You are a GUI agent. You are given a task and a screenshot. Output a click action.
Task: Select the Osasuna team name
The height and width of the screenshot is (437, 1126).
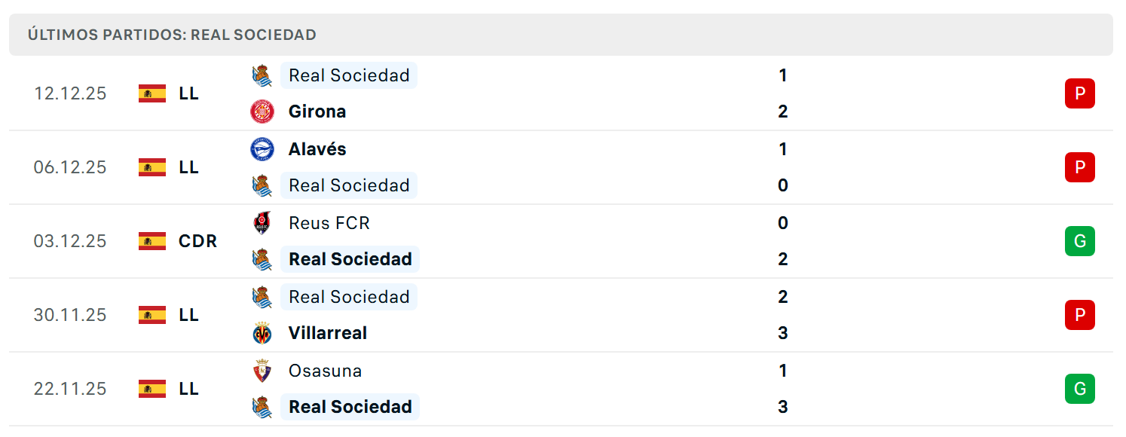(x=326, y=371)
